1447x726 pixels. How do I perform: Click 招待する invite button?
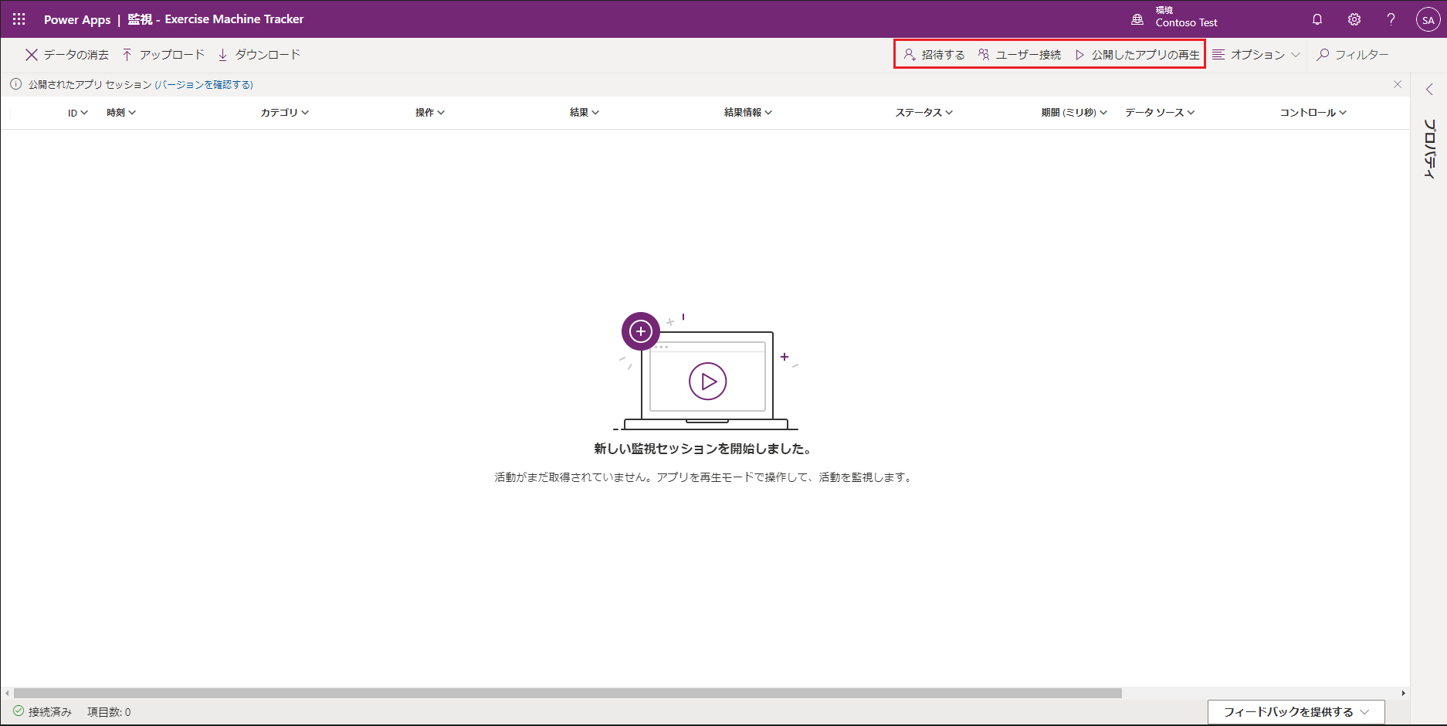tap(934, 55)
